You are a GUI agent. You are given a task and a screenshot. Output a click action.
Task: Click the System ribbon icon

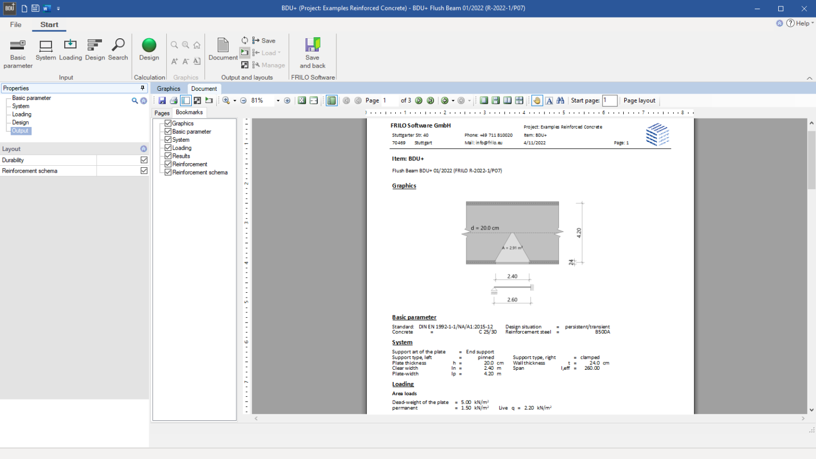coord(46,50)
